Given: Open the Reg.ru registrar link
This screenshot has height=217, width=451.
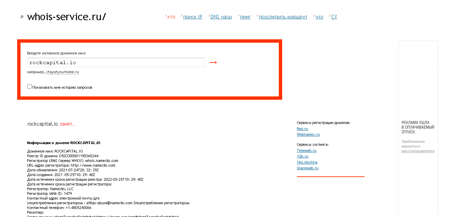Looking at the screenshot, I should pos(302,129).
